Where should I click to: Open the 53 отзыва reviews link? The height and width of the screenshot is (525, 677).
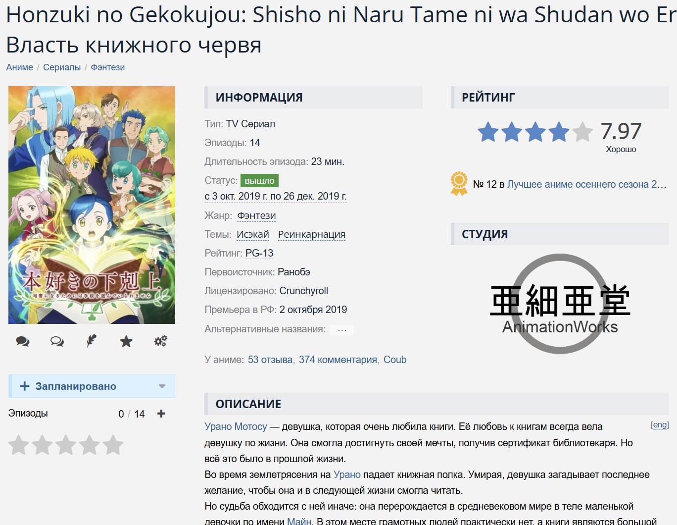[x=270, y=360]
